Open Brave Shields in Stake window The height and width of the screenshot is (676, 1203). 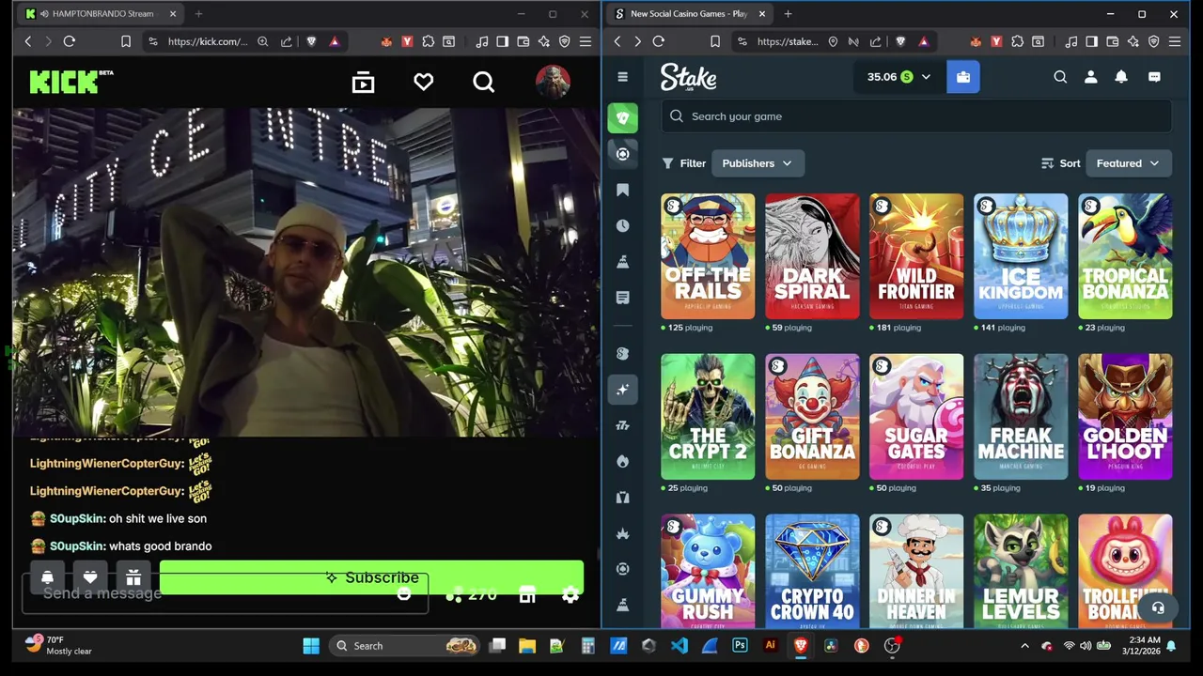coord(900,41)
